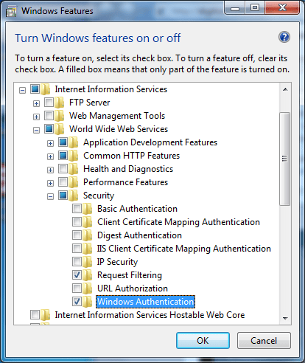Screen dimensions: 305x363
Task: Expand the Common HTTP Features node
Action: [50, 156]
